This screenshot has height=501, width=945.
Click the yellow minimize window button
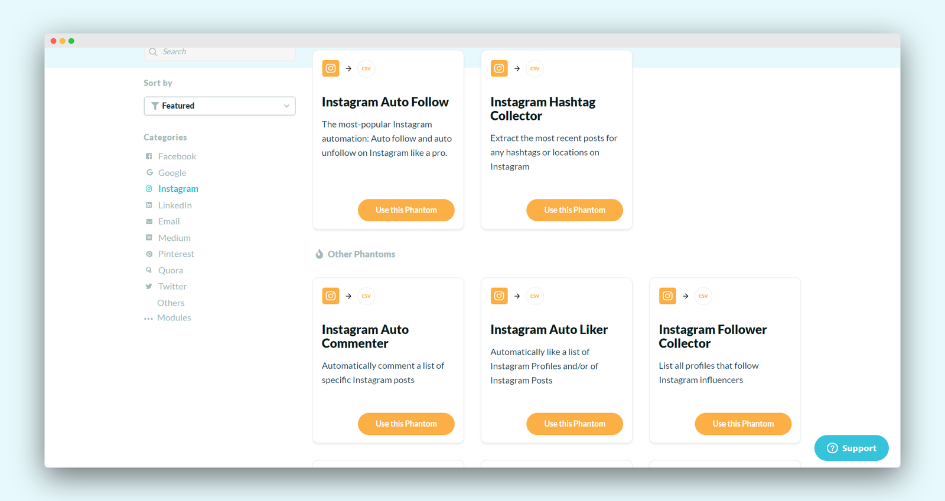tap(63, 41)
